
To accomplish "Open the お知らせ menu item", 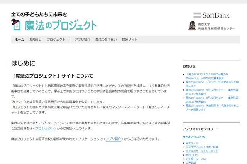I will (36, 40).
